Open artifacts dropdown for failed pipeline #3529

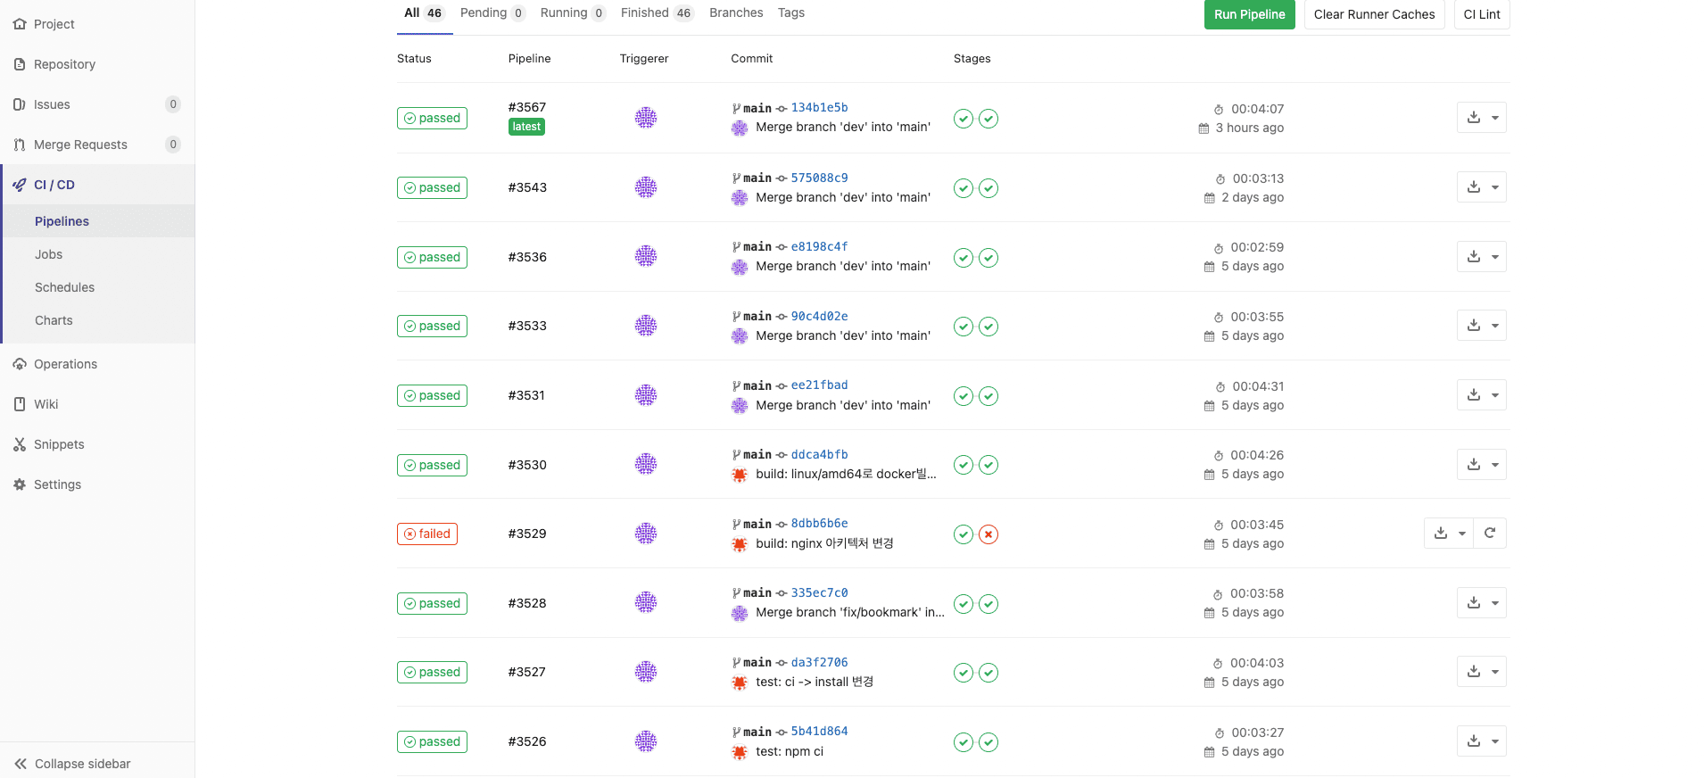coord(1448,534)
